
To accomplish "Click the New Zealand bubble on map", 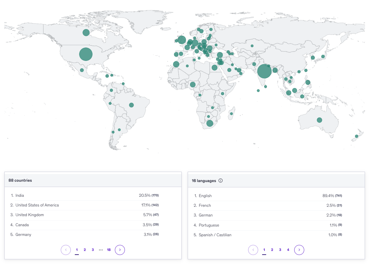I will 357,137.
